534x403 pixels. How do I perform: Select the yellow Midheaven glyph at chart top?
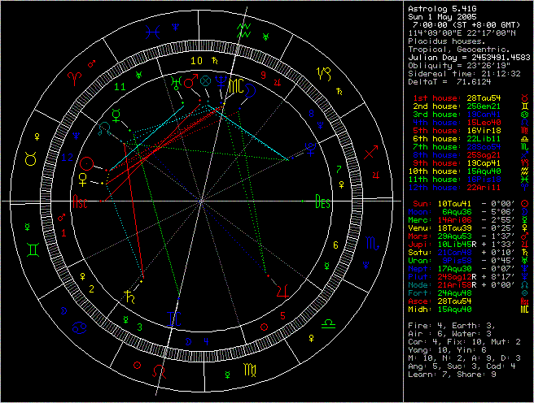click(233, 84)
